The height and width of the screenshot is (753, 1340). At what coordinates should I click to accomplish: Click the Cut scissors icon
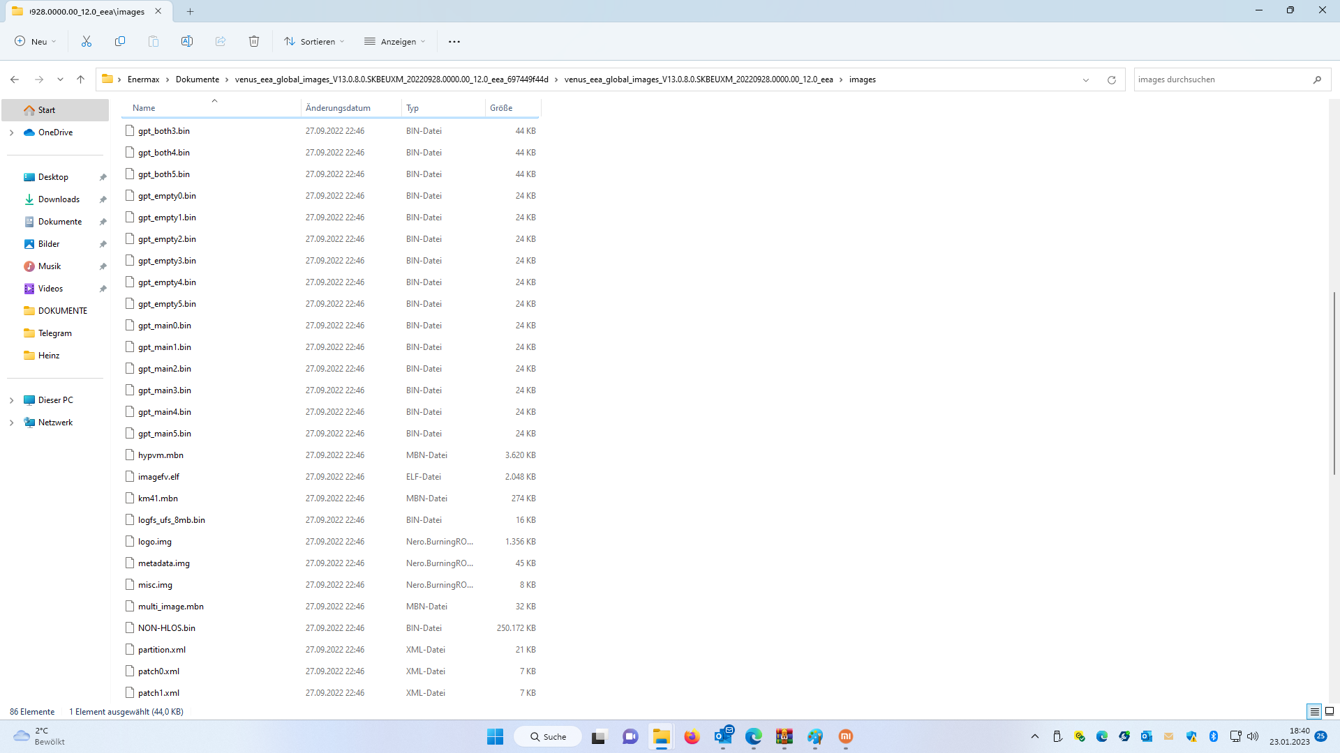[87, 41]
